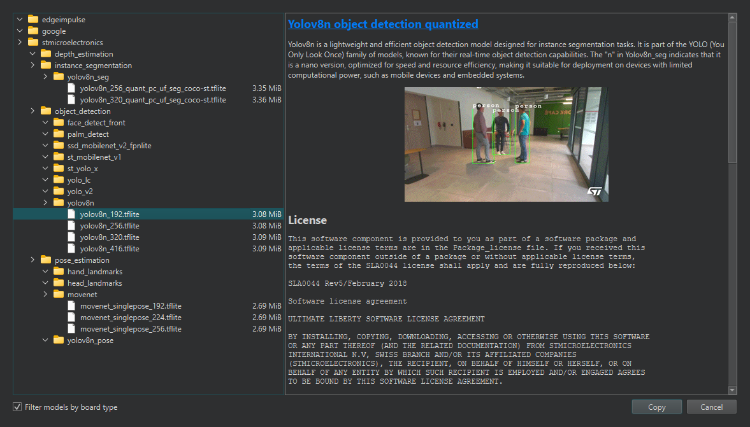Select movenet_singlepose_224.tflite model
The height and width of the screenshot is (427, 750).
[148, 318]
